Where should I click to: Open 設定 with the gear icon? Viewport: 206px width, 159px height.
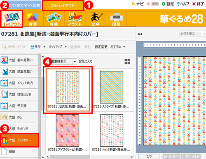pos(168,4)
